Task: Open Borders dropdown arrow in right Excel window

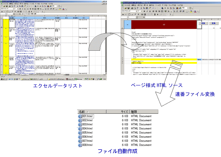Action: [189, 11]
